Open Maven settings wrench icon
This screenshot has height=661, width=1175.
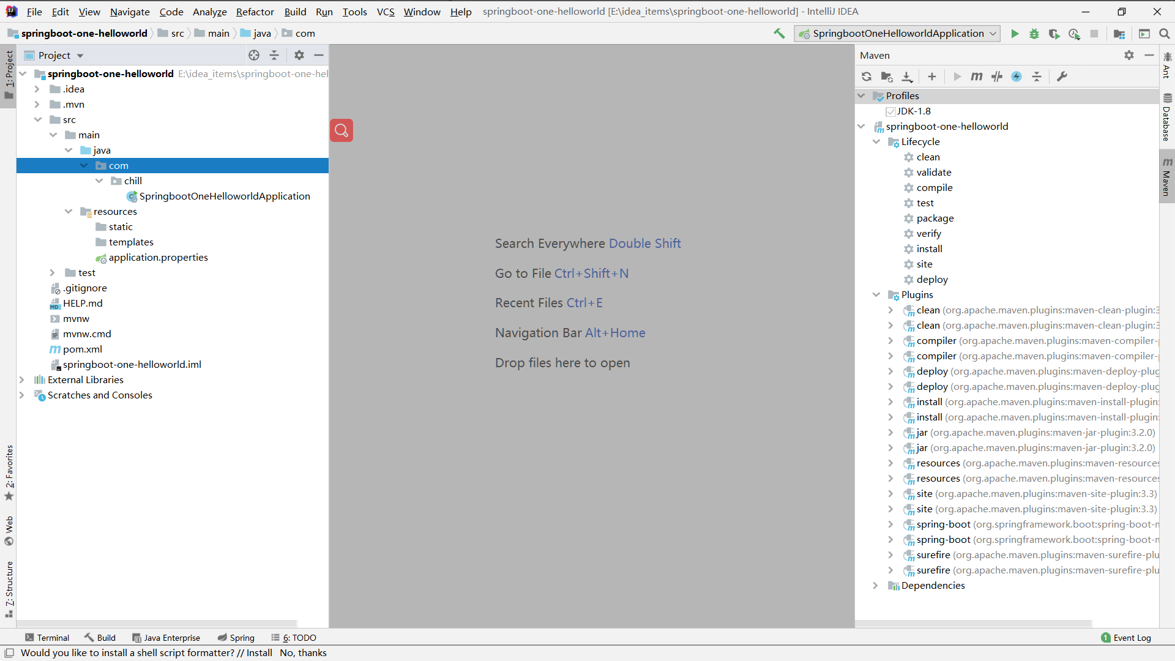tap(1062, 77)
